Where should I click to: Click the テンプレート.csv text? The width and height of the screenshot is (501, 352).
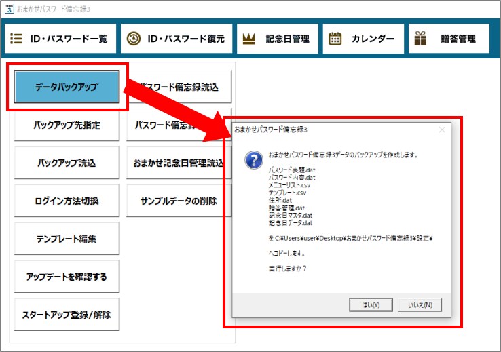pos(287,193)
